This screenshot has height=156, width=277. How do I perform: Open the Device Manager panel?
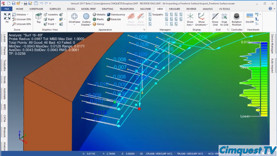[272, 44]
